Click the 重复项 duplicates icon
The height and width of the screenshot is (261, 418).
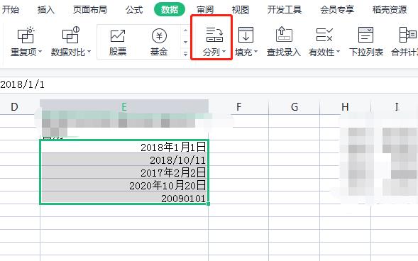tap(26, 35)
